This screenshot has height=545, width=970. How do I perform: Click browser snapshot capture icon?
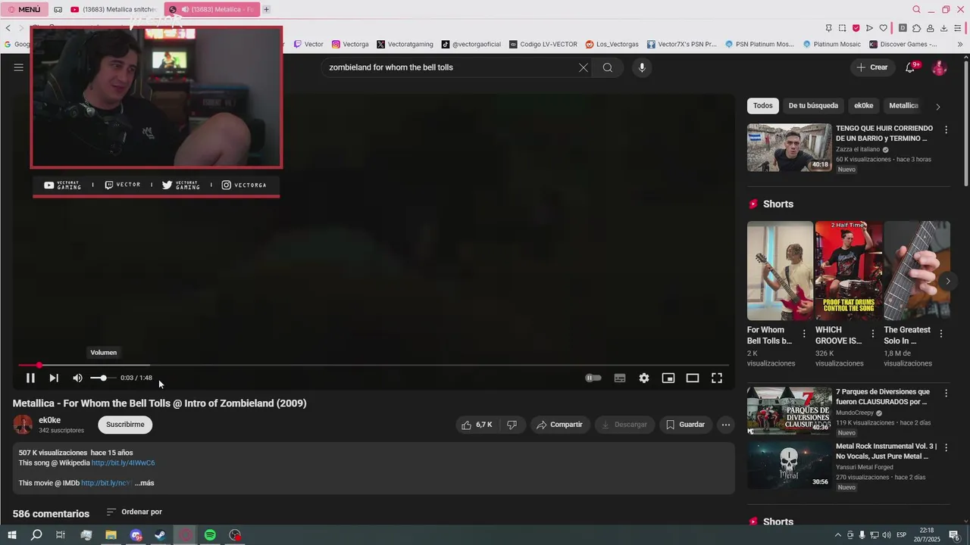tap(842, 28)
